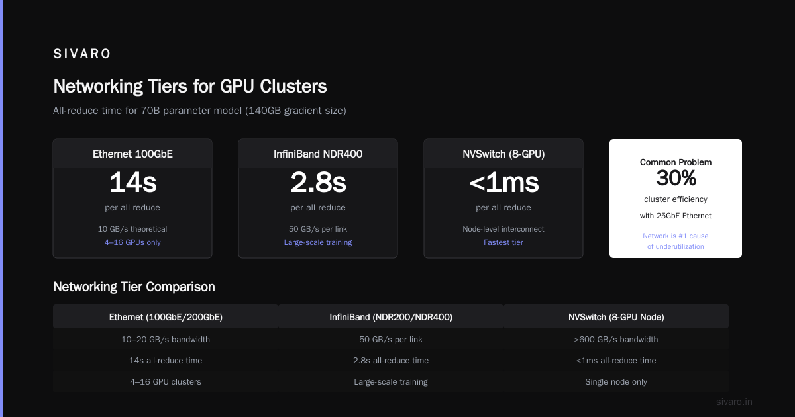The image size is (795, 417).
Task: Click the 30% efficiency figure
Action: click(676, 178)
